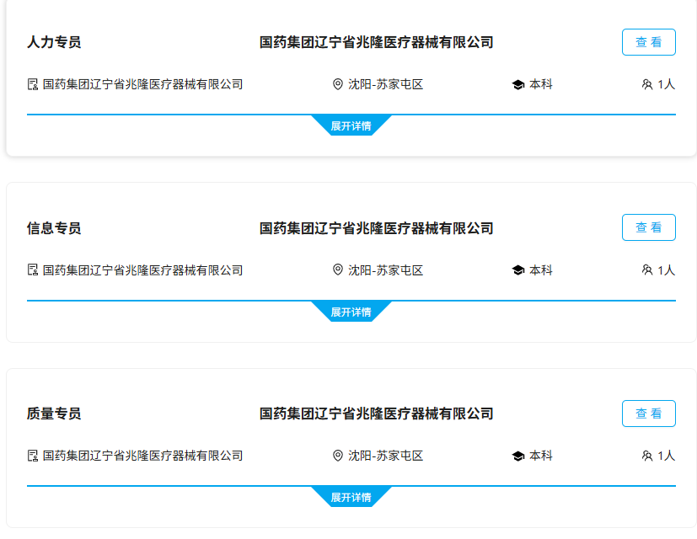Click the location pin icon in 人力专员 card

pos(338,84)
